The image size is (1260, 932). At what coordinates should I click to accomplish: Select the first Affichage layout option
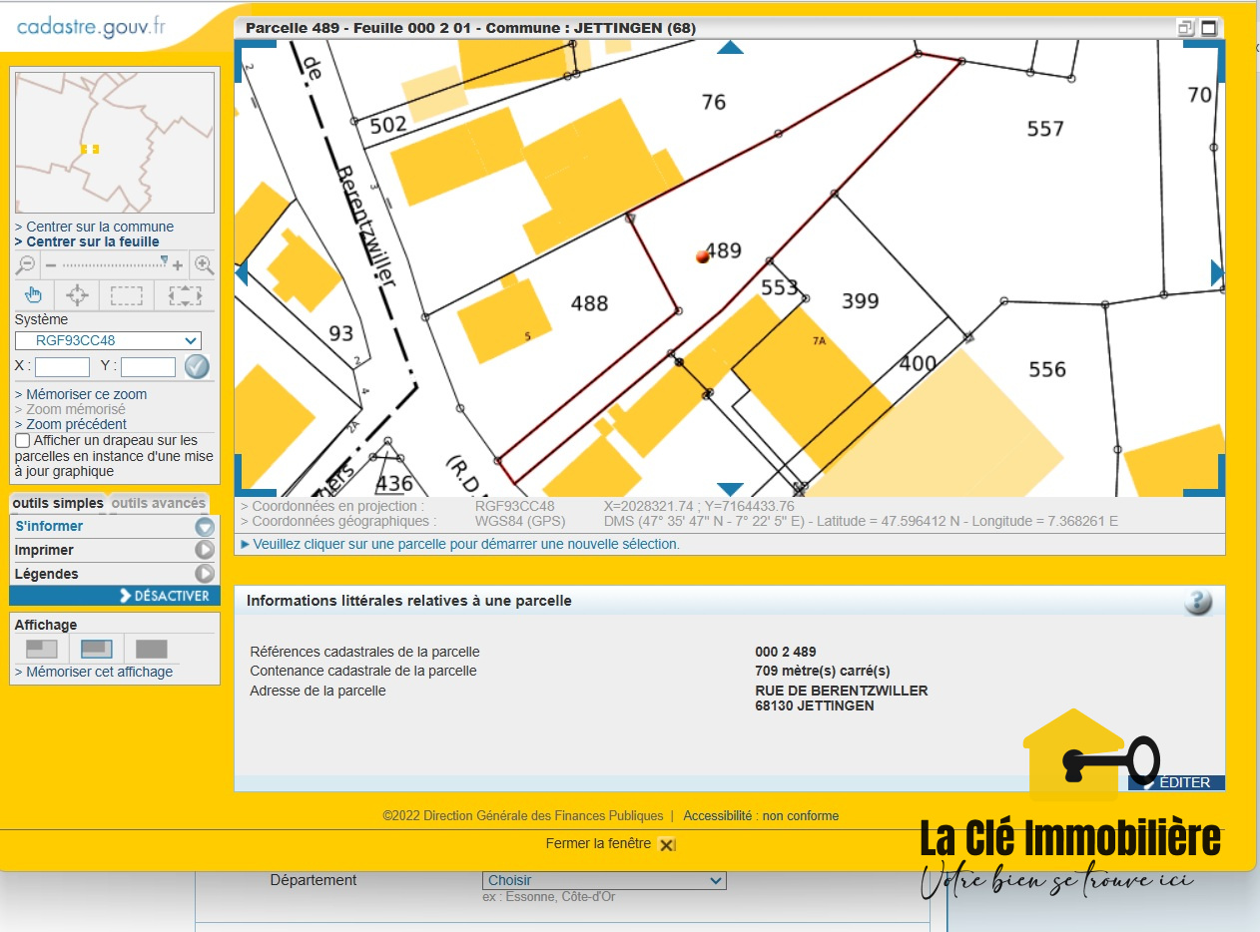click(x=41, y=649)
